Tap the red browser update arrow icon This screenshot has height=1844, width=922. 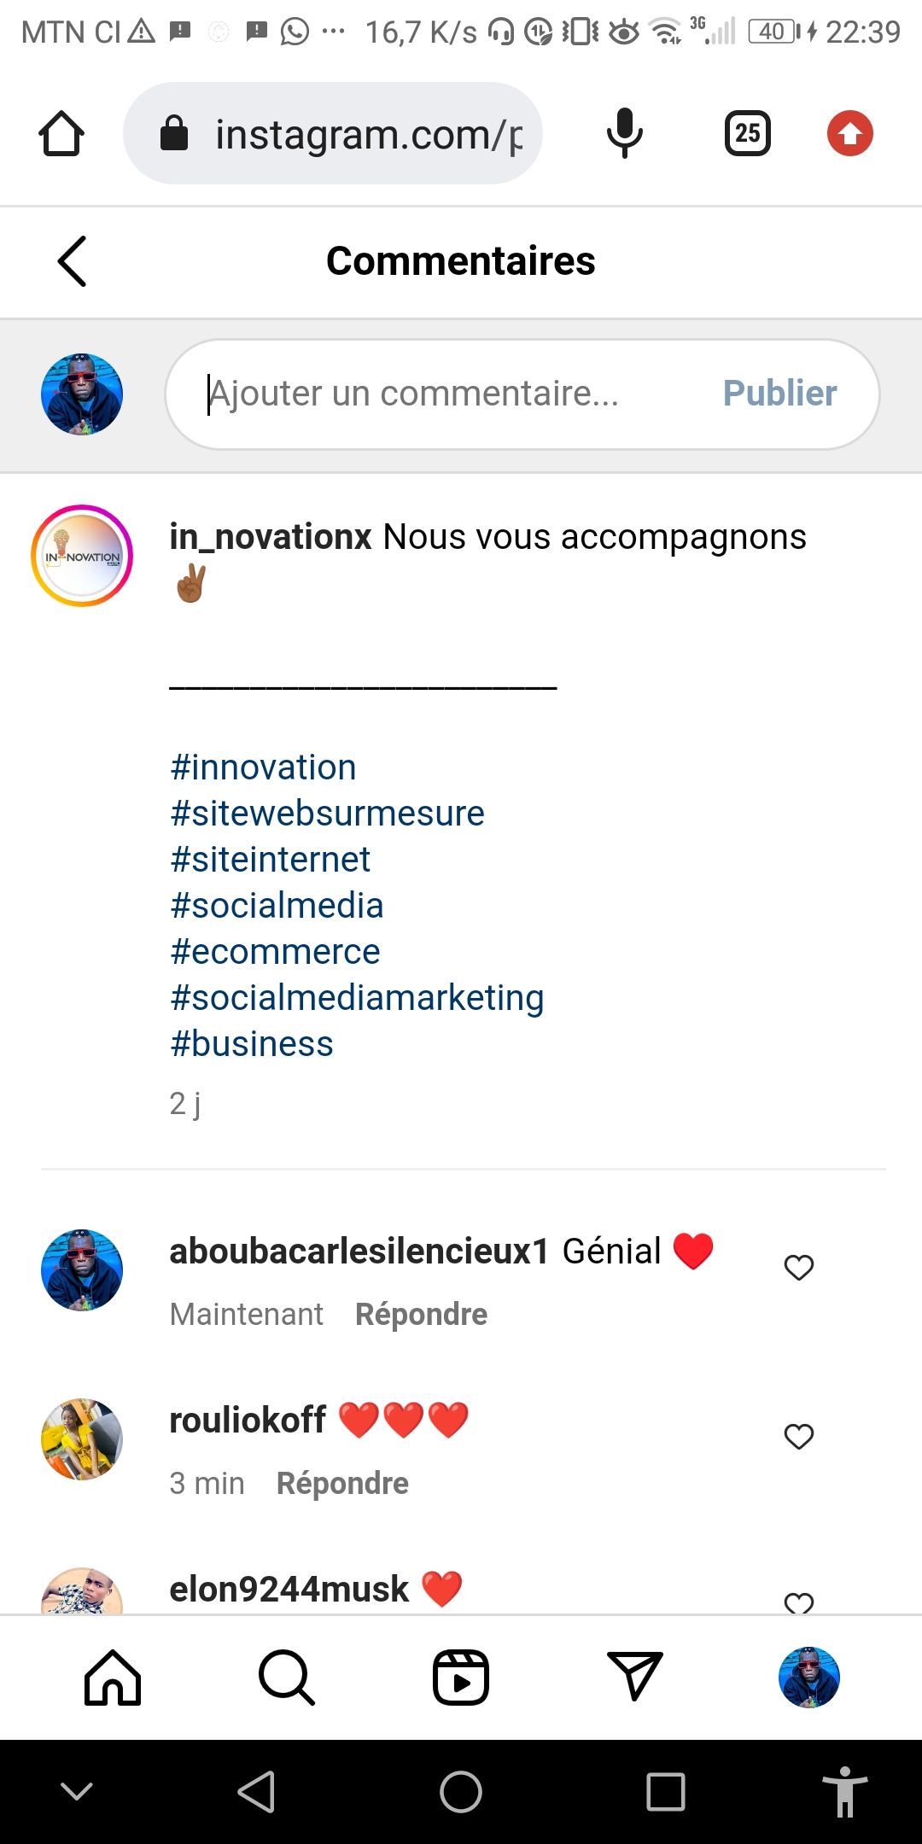pos(849,133)
